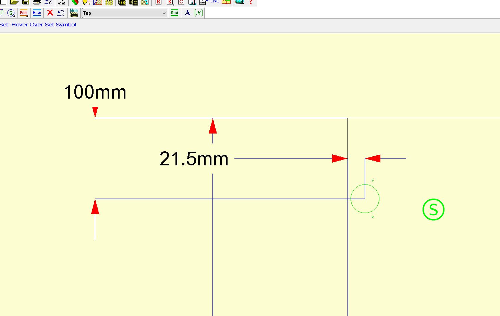Image resolution: width=500 pixels, height=316 pixels.
Task: Open the Main cabinet view icon
Action: pos(74,13)
